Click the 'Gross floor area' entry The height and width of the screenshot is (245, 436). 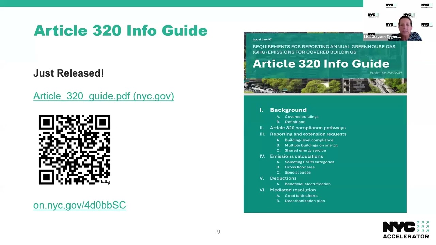[300, 167]
